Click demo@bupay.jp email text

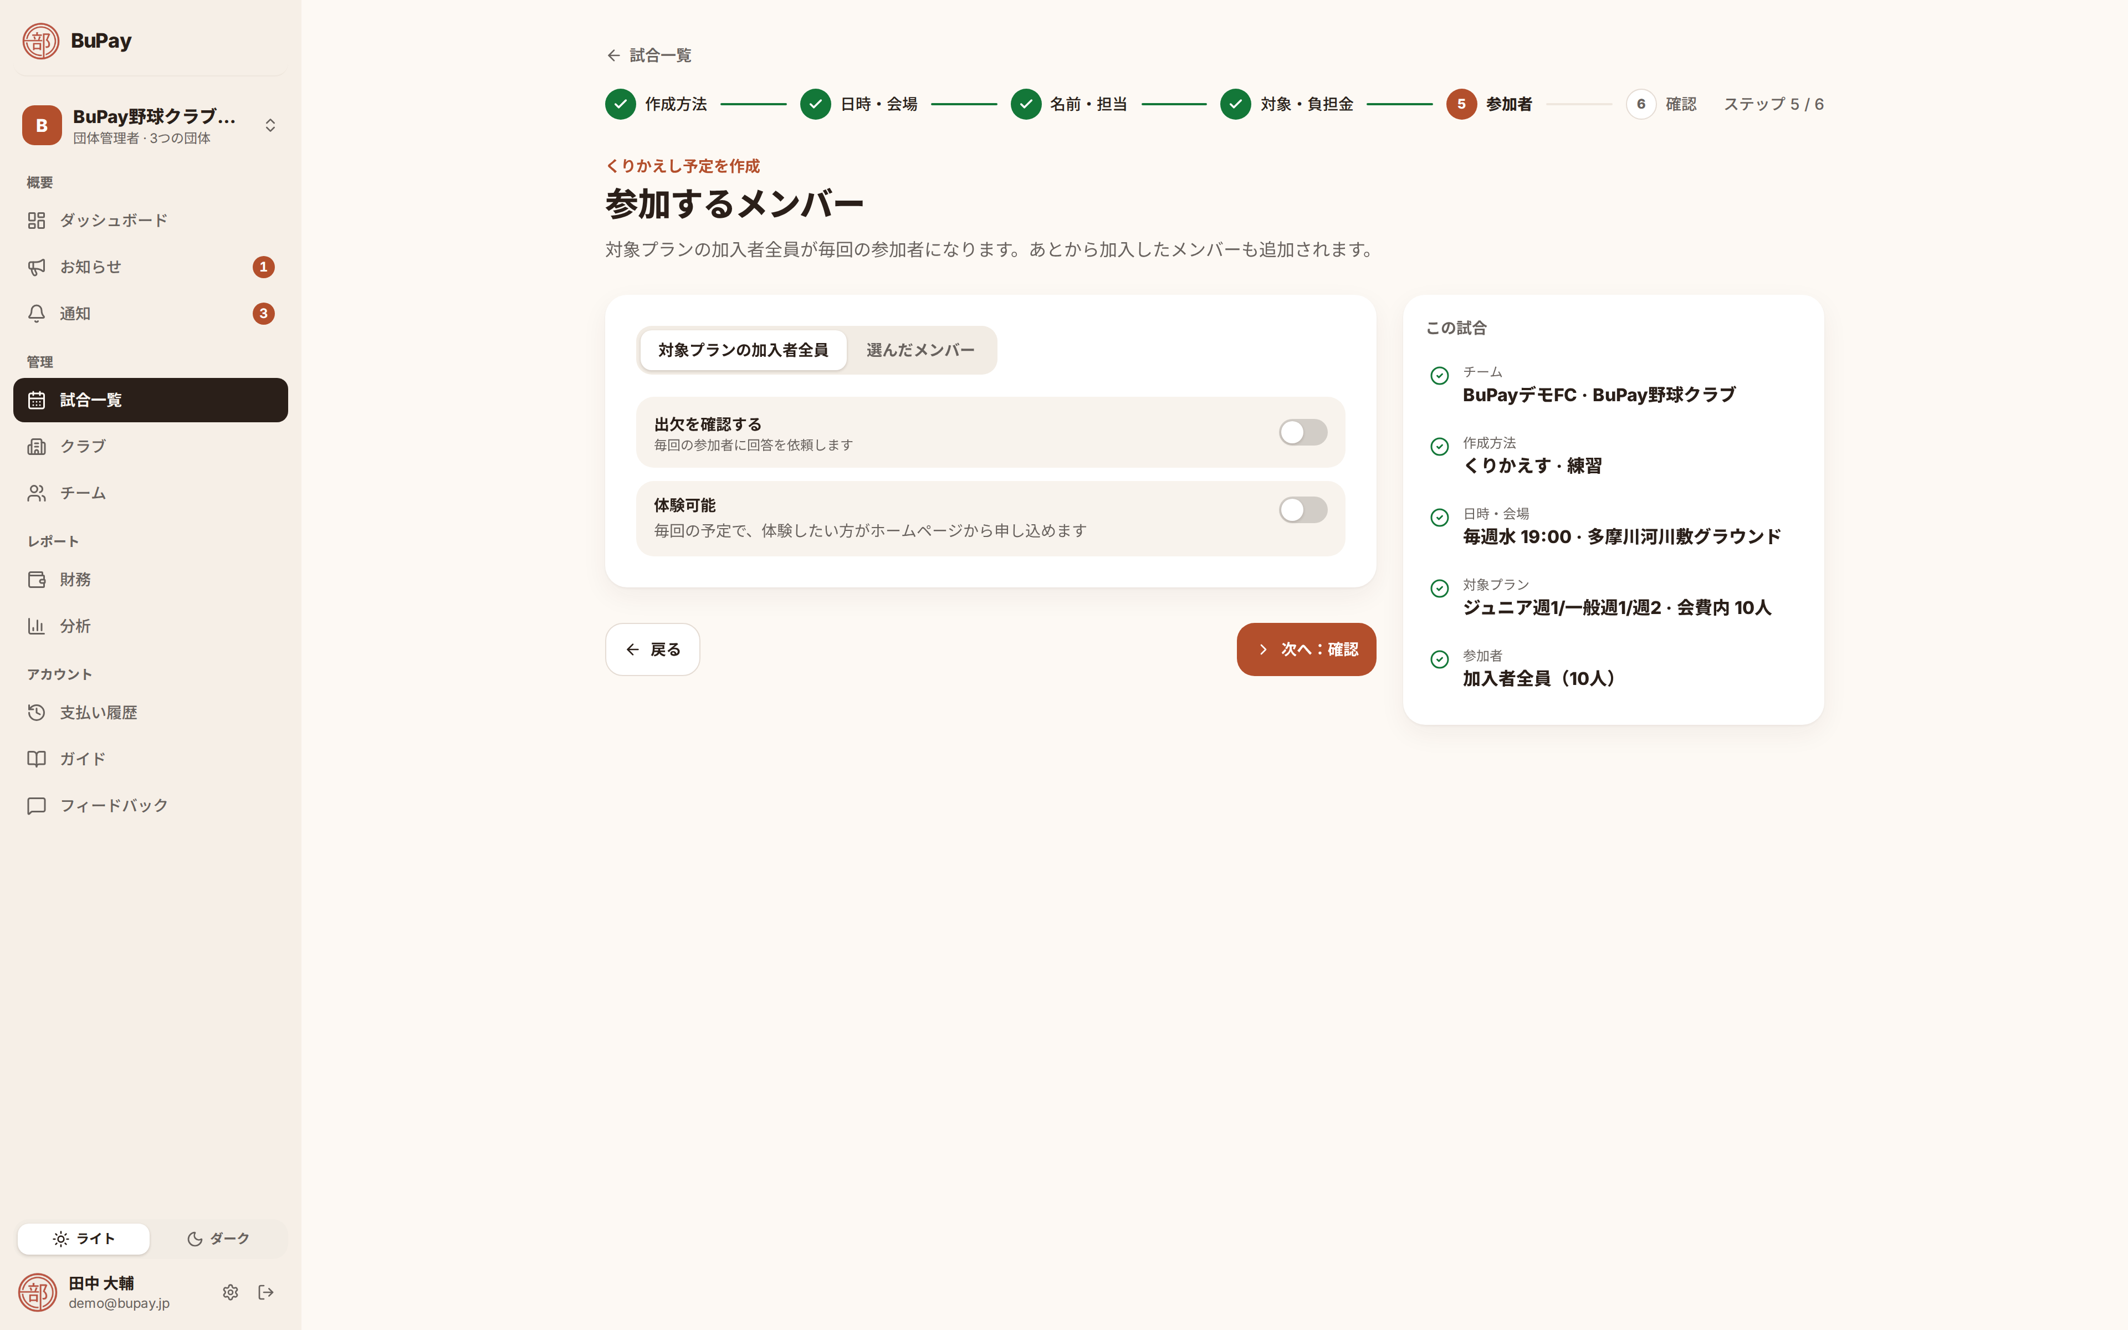click(119, 1303)
